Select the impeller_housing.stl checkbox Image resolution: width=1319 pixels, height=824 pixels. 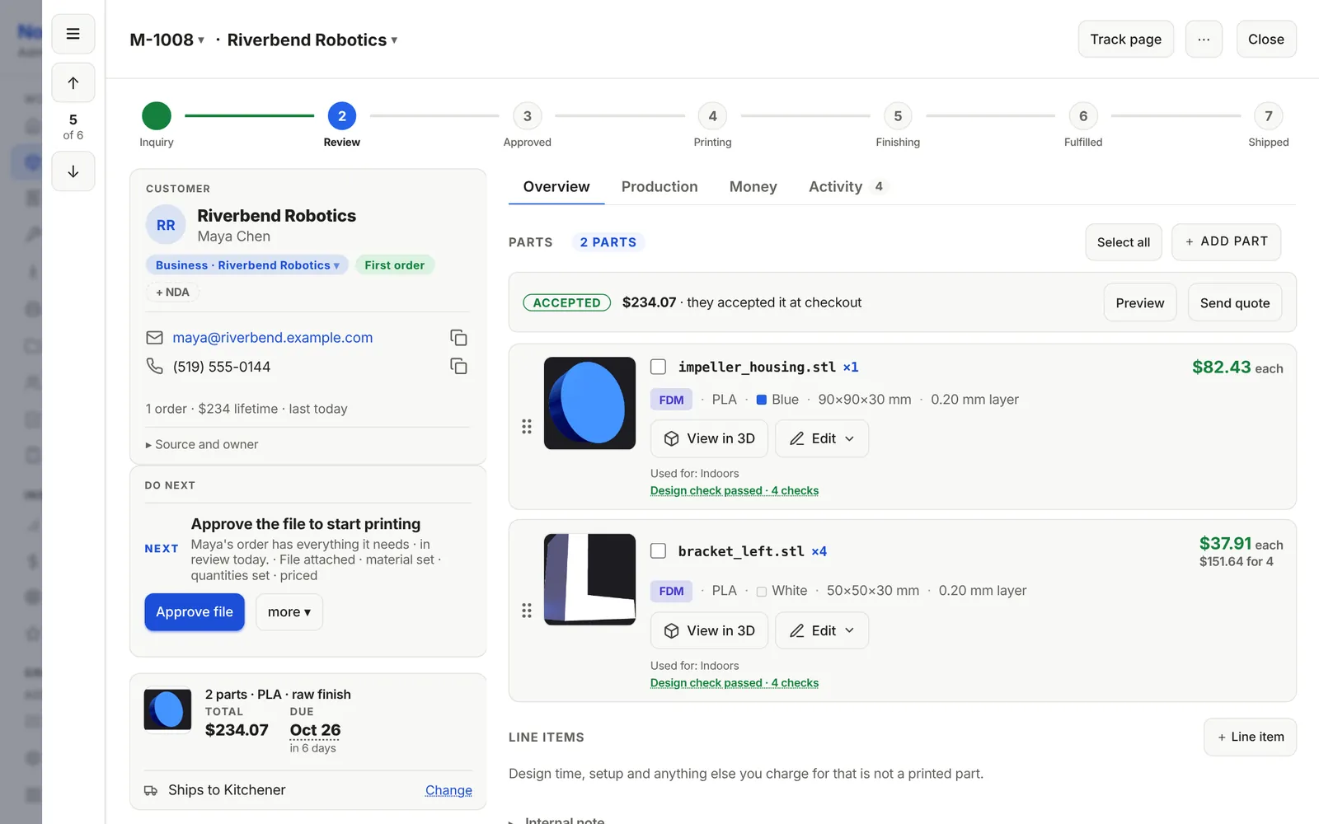pyautogui.click(x=658, y=367)
